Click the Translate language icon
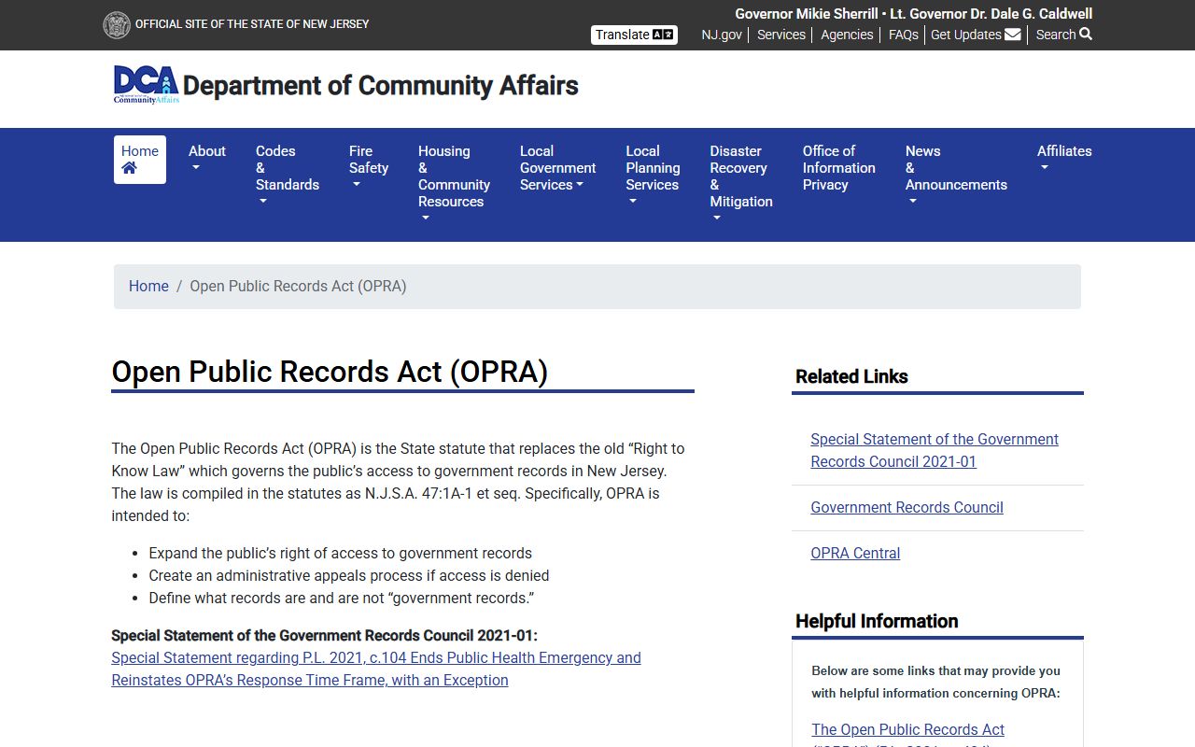 (663, 35)
